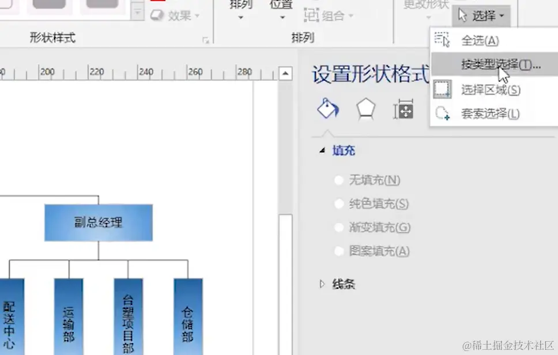558x355 pixels.
Task: Click the scrollbar up arrow
Action: [286, 73]
